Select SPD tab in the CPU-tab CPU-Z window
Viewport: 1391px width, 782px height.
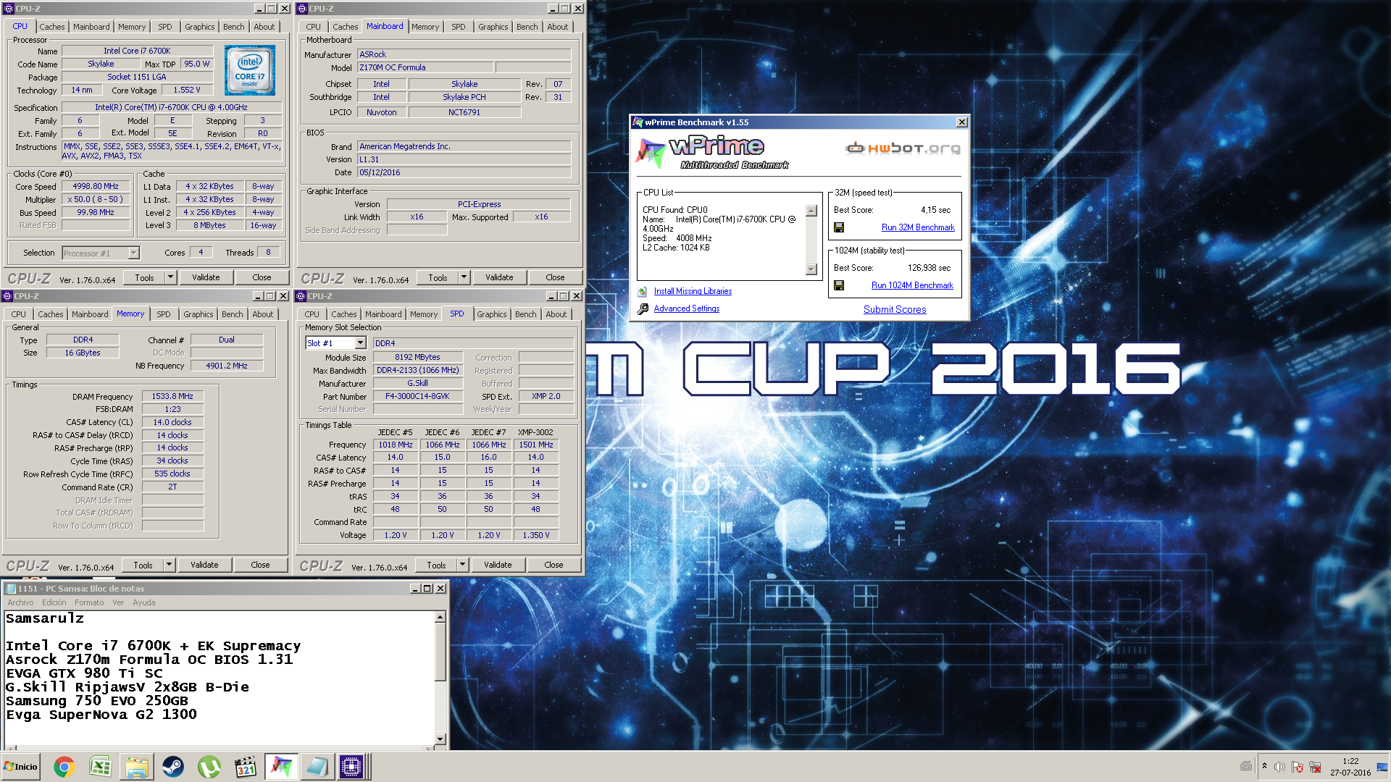(x=165, y=27)
